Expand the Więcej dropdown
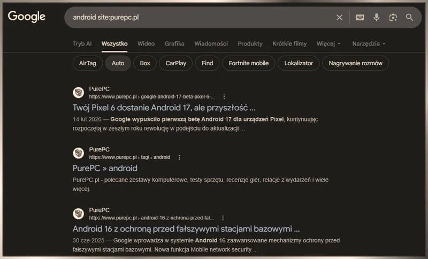Viewport: 428px width, 259px height. (328, 44)
